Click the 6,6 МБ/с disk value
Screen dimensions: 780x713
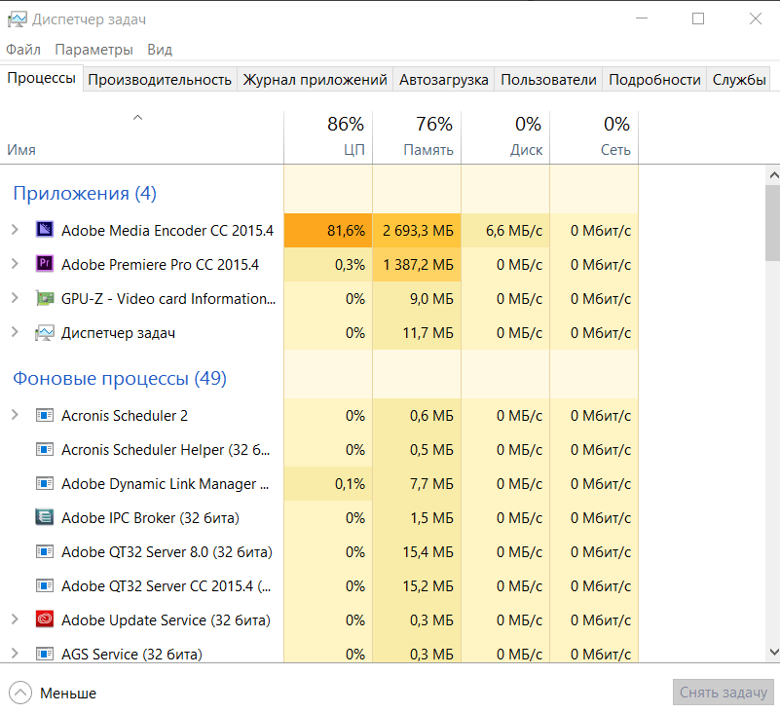pyautogui.click(x=514, y=231)
